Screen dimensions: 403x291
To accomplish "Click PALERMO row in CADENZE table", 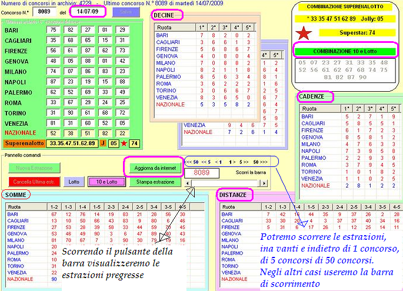I will pos(349,158).
